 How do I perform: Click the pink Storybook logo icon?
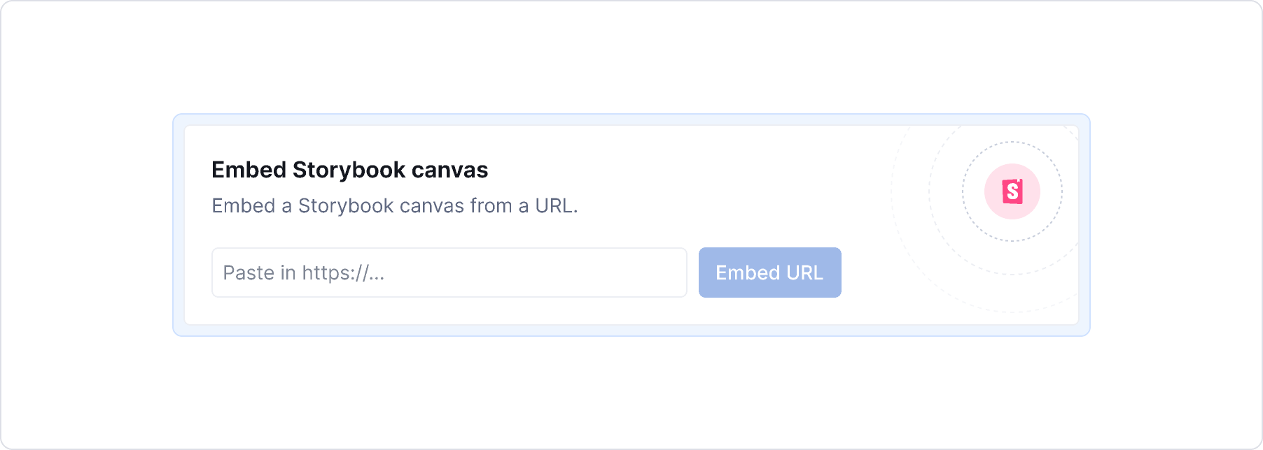tap(1012, 191)
